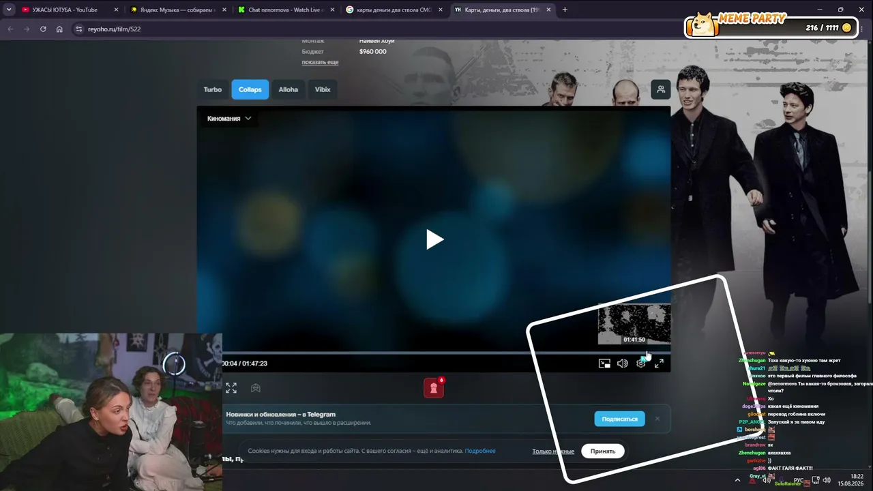Screen dimensions: 873x491
Task: Select the Collaps player source
Action: click(250, 89)
